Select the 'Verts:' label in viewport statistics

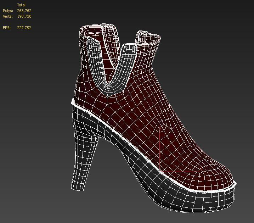point(8,16)
